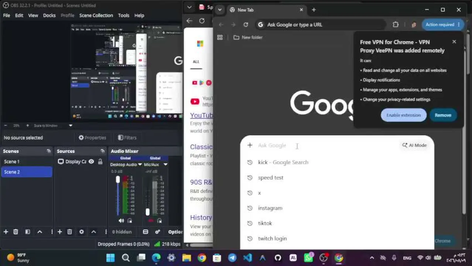Open the OBS Edit menu
This screenshot has width=472, height=266.
tap(19, 16)
